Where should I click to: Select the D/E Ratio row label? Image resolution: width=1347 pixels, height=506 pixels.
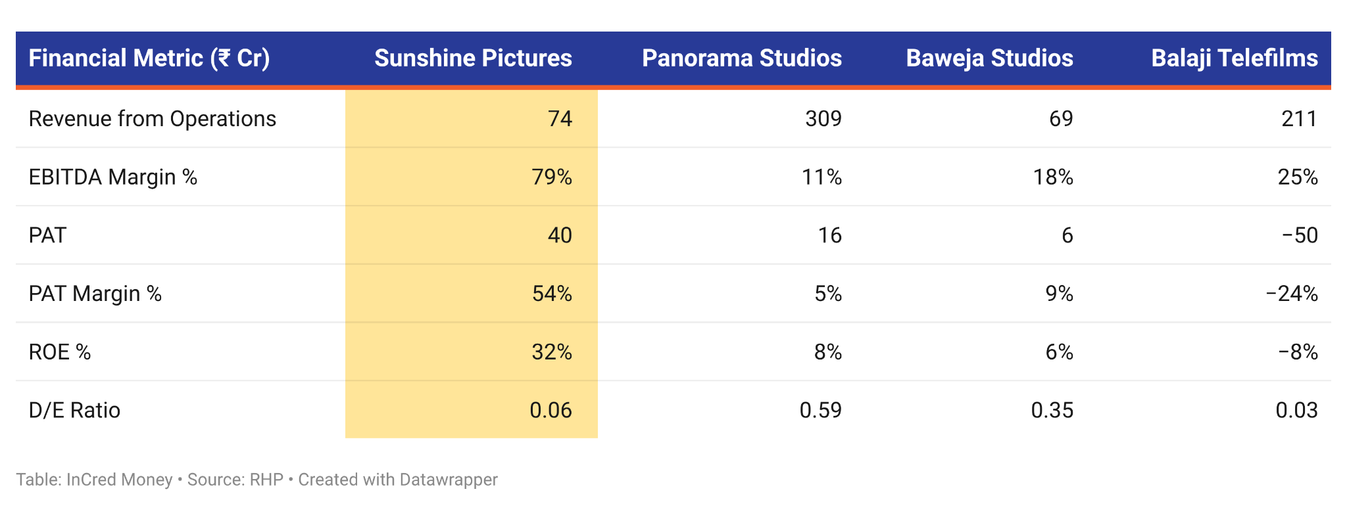click(74, 411)
